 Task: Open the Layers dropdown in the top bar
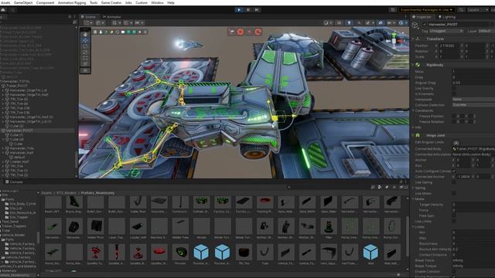478,10
